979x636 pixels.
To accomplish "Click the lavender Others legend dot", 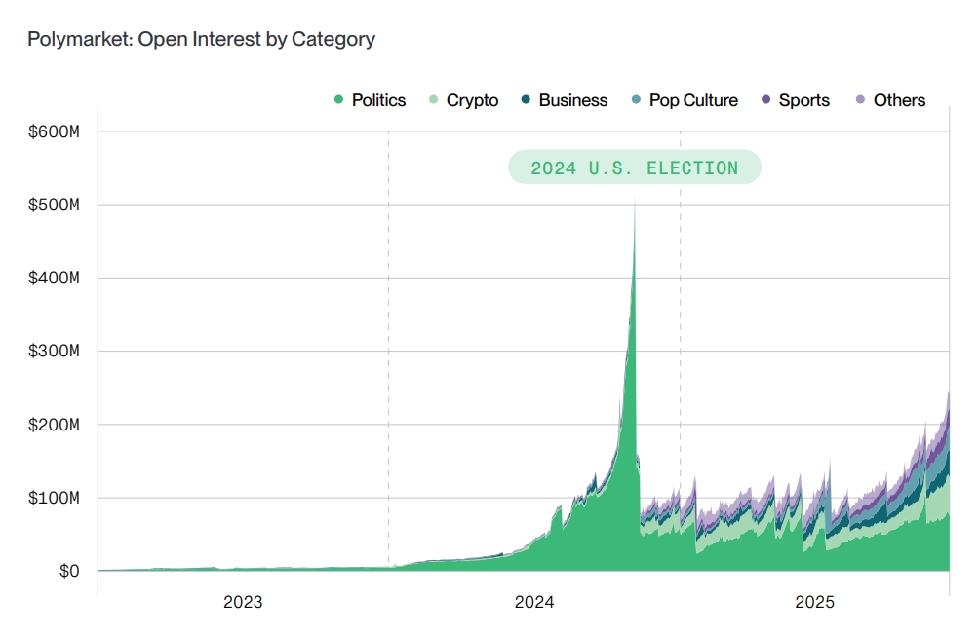I will click(x=860, y=100).
